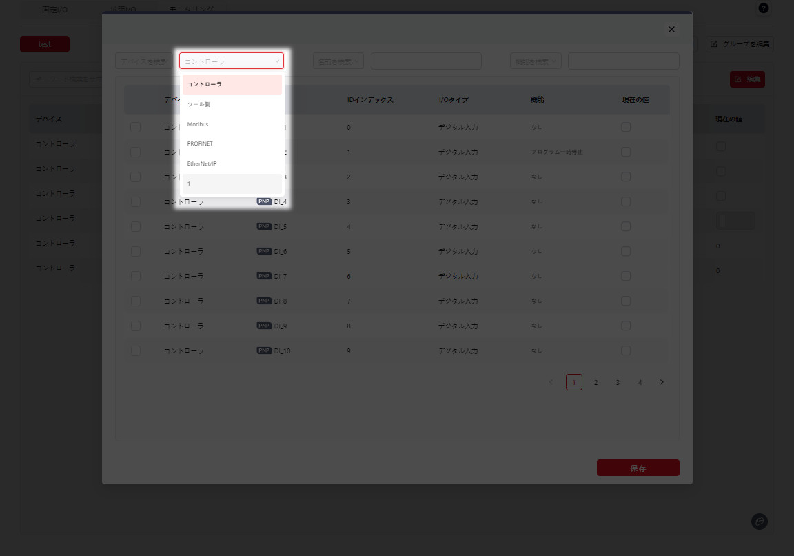Click the round floating icon at bottom right
Viewport: 794px width, 556px height.
click(x=760, y=522)
